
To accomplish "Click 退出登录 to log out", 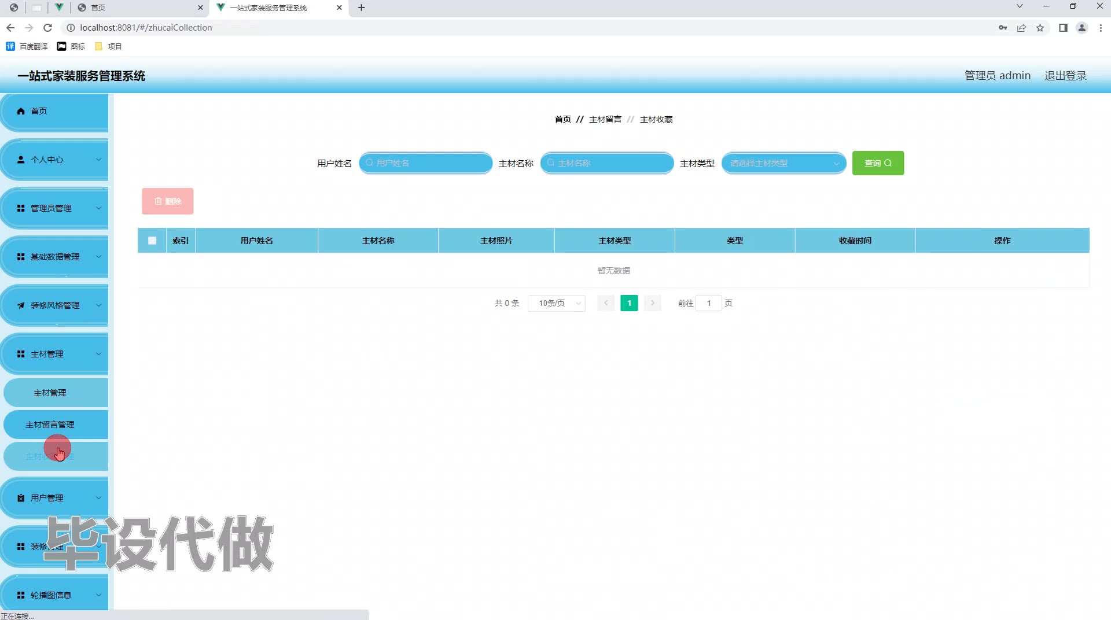I will pos(1065,76).
